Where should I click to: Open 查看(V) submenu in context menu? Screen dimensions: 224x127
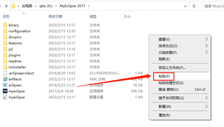[x=180, y=39]
